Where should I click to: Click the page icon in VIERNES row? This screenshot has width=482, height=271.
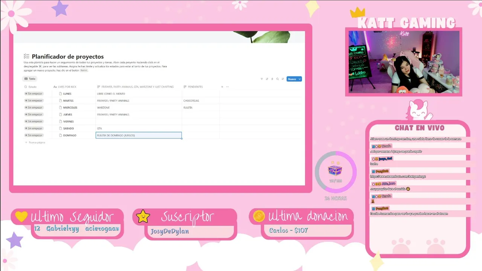60,122
